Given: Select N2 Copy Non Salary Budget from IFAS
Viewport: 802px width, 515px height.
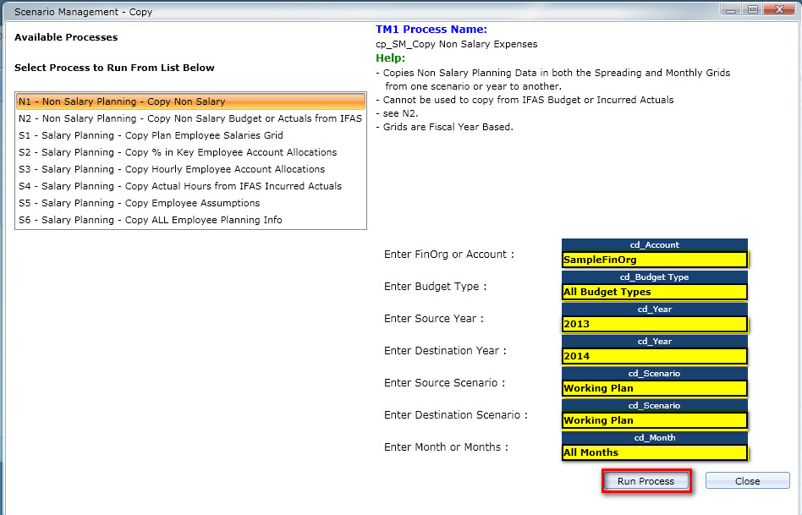Looking at the screenshot, I should coord(190,118).
